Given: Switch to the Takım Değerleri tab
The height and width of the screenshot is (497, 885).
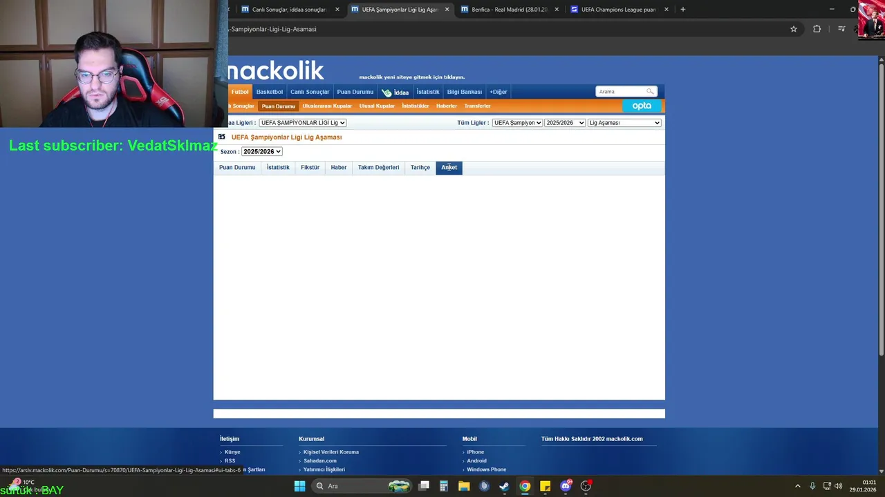Looking at the screenshot, I should (x=378, y=168).
